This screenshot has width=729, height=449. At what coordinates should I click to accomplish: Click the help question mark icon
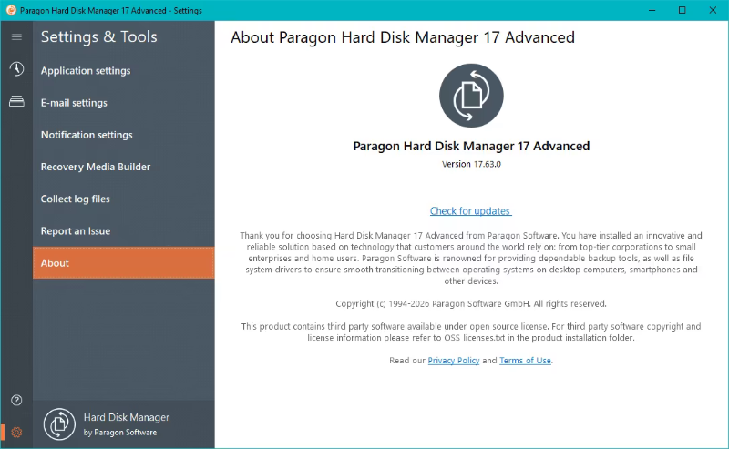[x=16, y=400]
